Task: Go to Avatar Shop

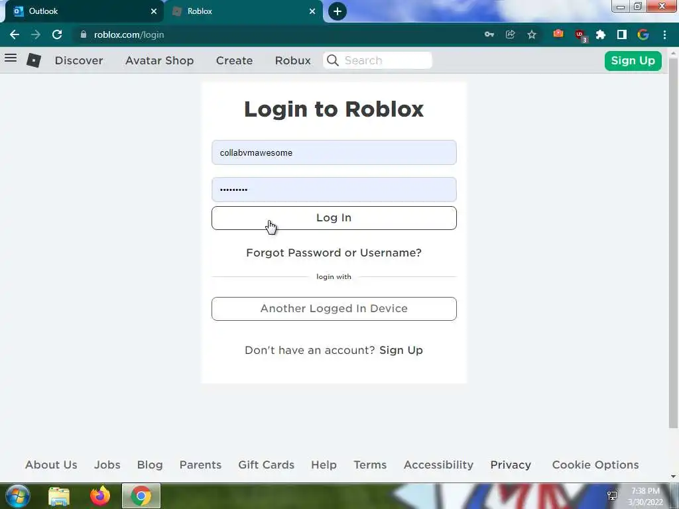Action: click(x=159, y=60)
